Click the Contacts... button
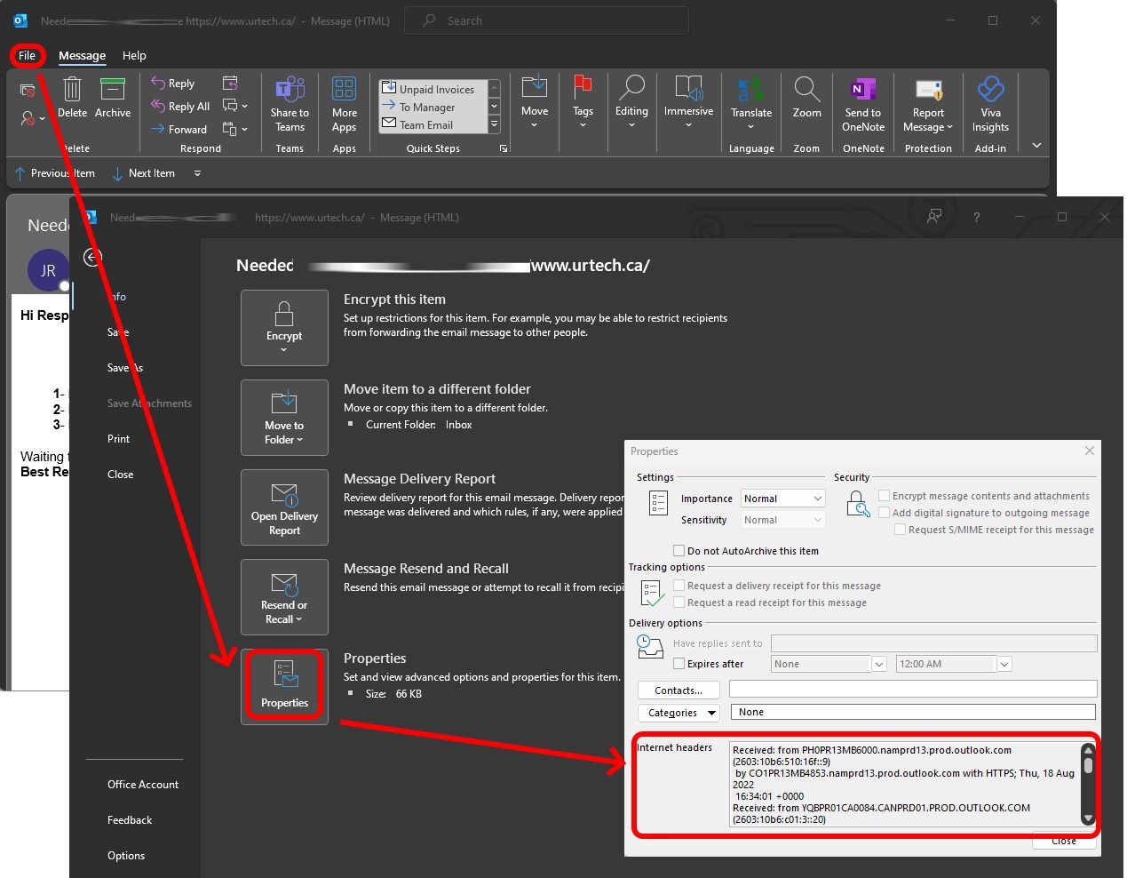The height and width of the screenshot is (878, 1127). tap(679, 690)
